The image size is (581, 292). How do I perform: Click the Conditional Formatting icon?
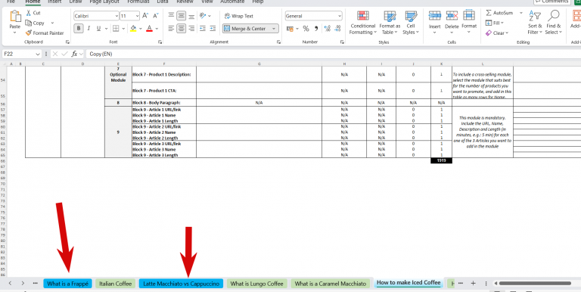click(x=363, y=16)
